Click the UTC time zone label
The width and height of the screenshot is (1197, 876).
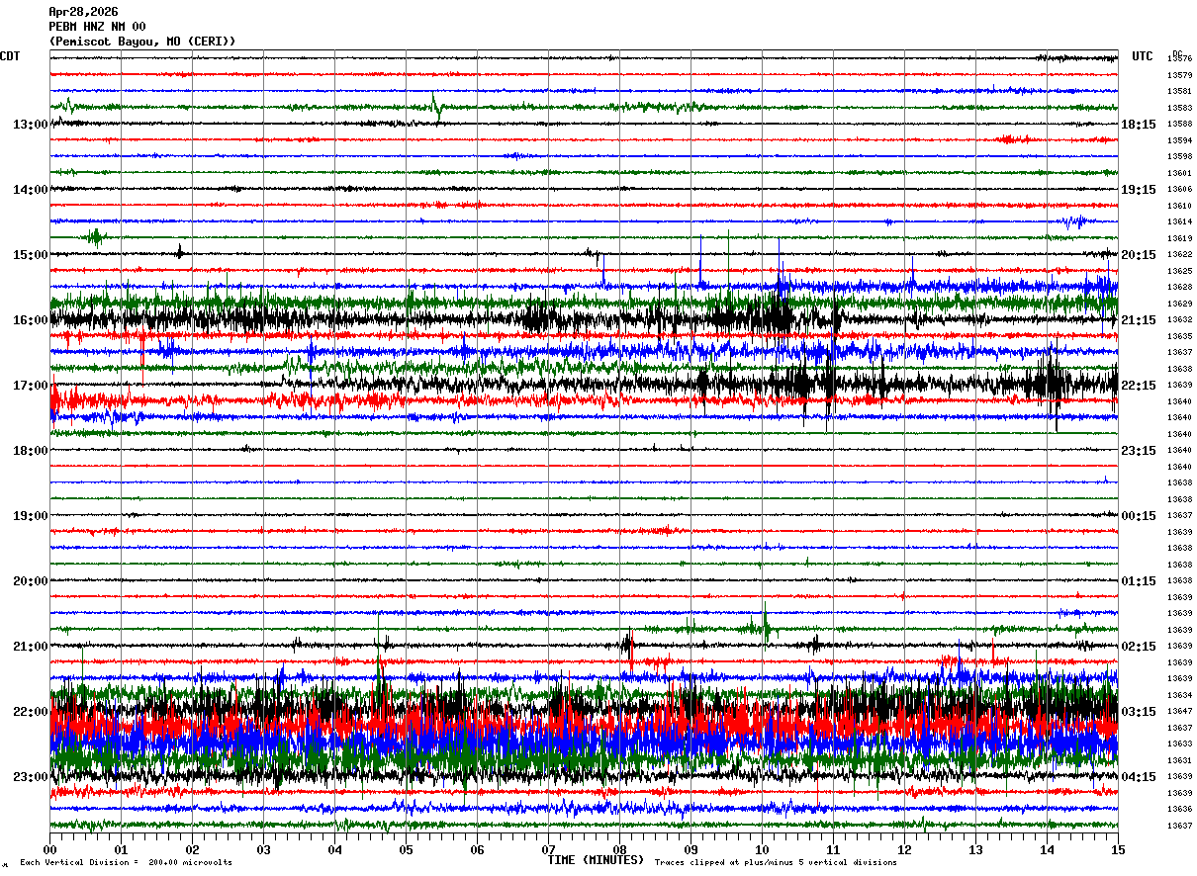click(x=1143, y=56)
